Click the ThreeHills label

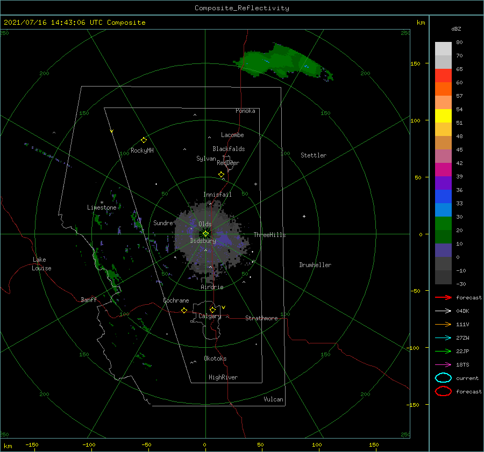(270, 235)
